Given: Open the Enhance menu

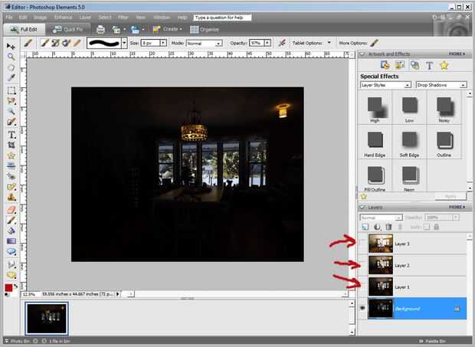Looking at the screenshot, I should (63, 18).
